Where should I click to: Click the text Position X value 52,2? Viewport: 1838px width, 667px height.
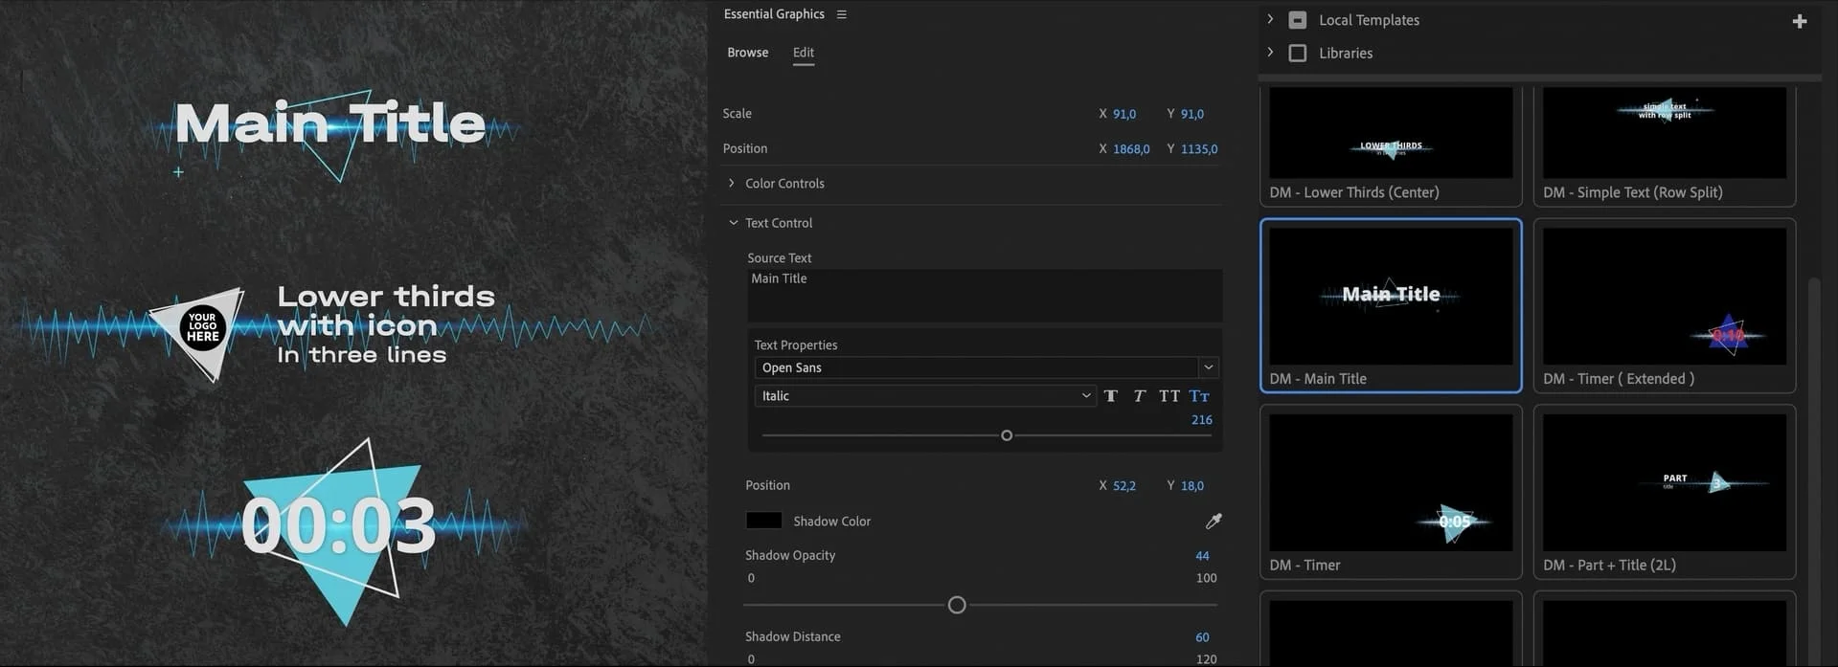pos(1124,486)
